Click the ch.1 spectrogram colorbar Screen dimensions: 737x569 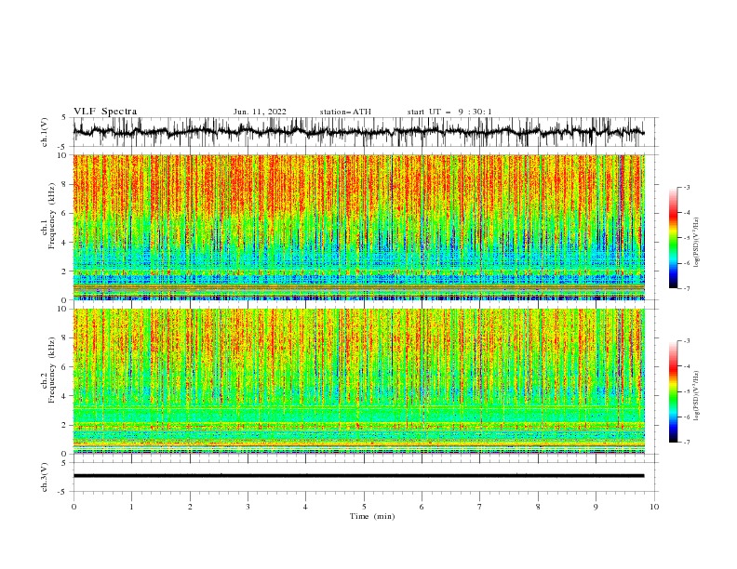click(x=673, y=238)
